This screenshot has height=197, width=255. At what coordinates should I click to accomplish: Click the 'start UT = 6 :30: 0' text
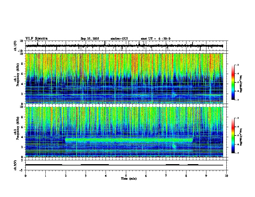[156, 39]
